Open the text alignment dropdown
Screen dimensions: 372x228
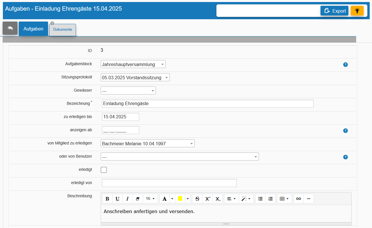click(x=232, y=199)
